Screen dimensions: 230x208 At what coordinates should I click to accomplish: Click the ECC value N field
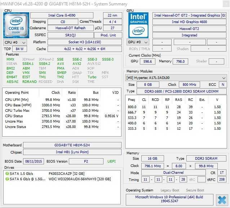pyautogui.click(x=223, y=85)
